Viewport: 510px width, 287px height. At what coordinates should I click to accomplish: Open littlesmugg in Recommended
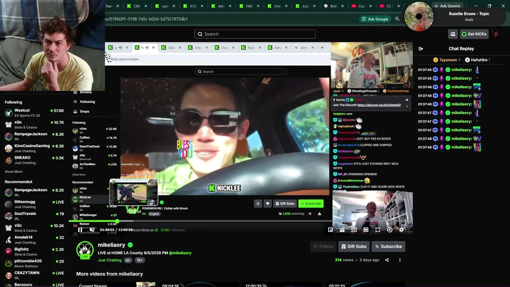click(x=34, y=204)
